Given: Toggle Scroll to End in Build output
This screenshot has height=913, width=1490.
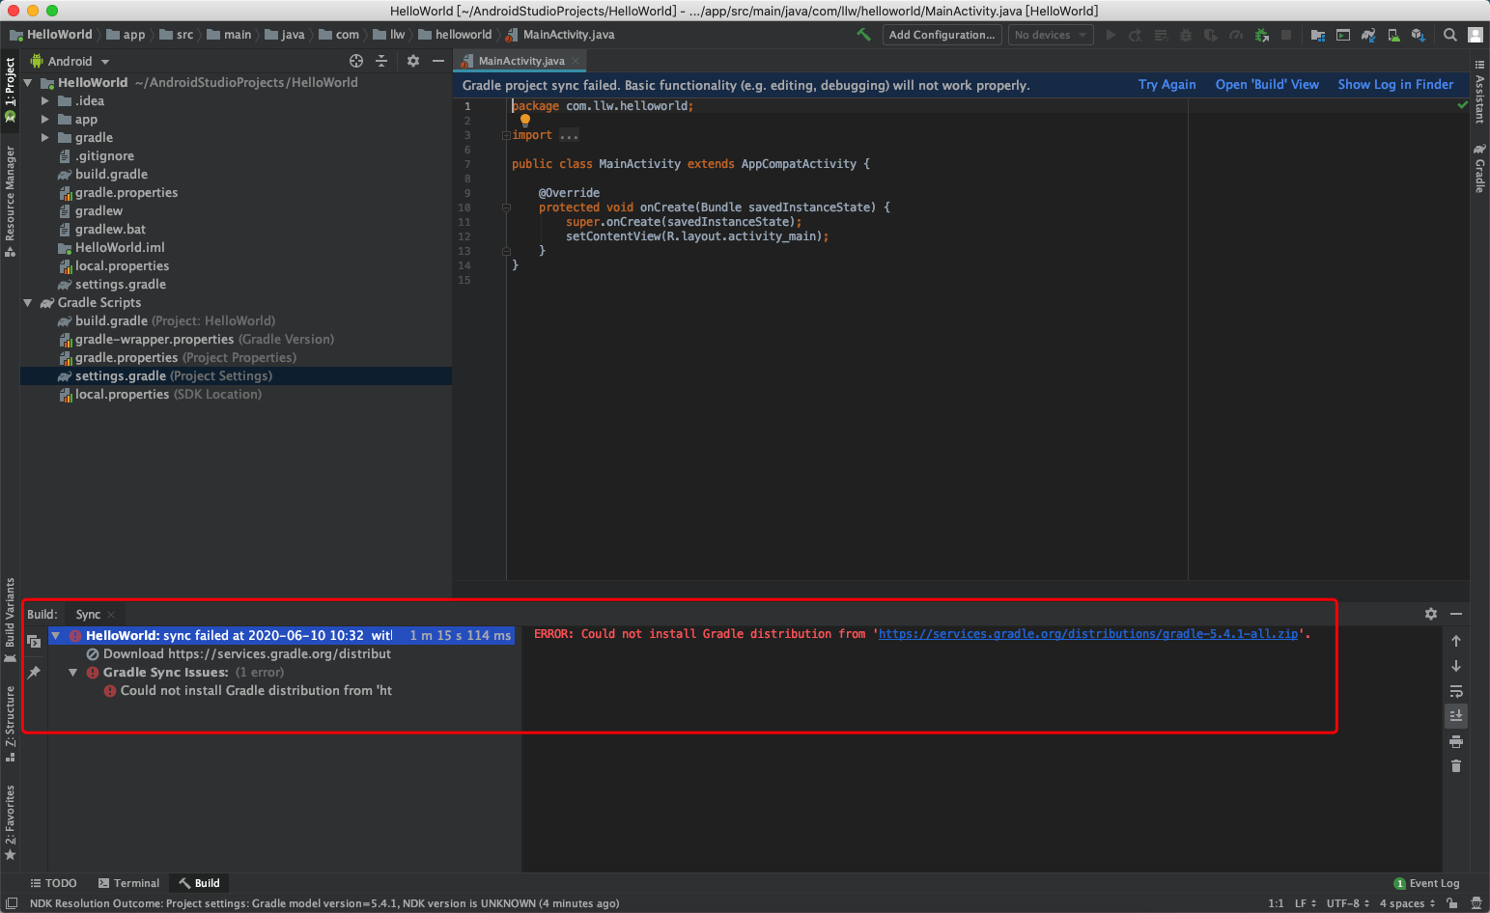Looking at the screenshot, I should 1456,715.
